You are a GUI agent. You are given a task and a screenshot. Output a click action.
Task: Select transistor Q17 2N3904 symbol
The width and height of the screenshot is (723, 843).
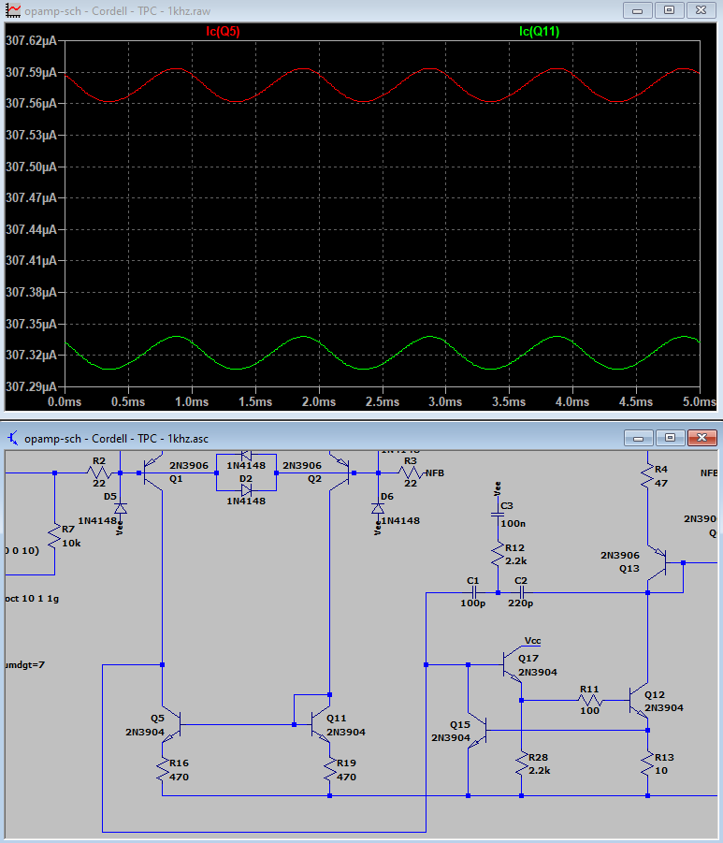click(513, 664)
